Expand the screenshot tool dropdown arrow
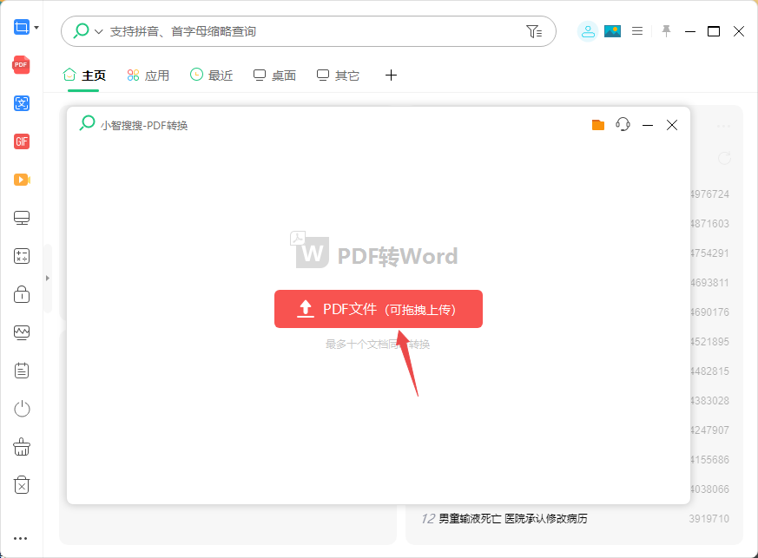 click(x=36, y=28)
